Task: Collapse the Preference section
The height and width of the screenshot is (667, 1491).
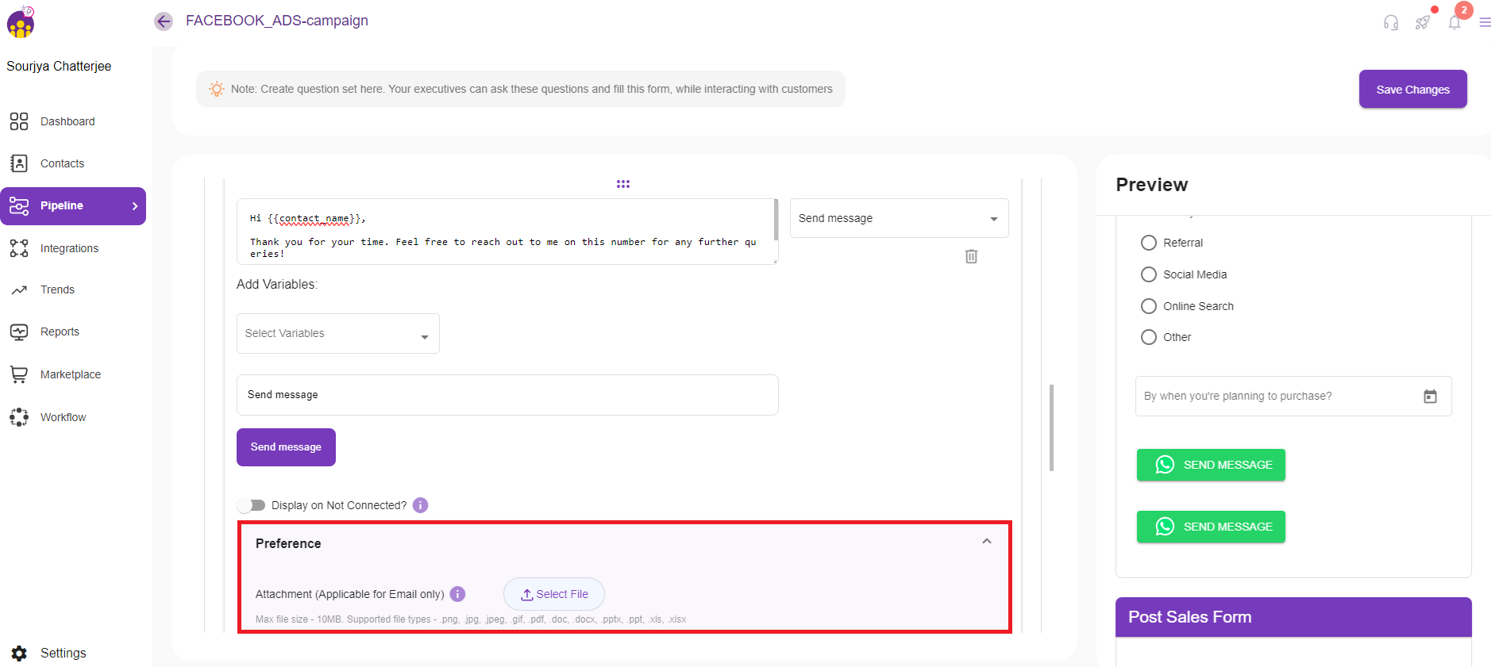Action: coord(987,542)
